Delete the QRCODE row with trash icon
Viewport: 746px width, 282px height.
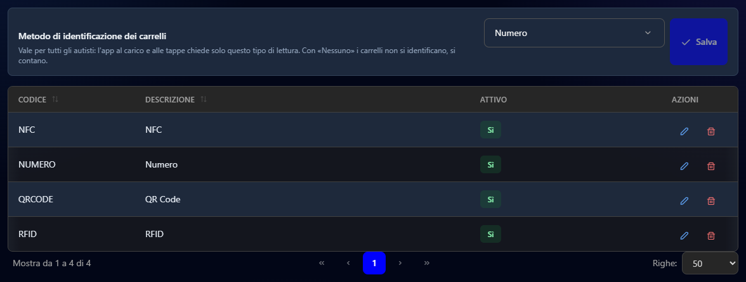tap(710, 201)
